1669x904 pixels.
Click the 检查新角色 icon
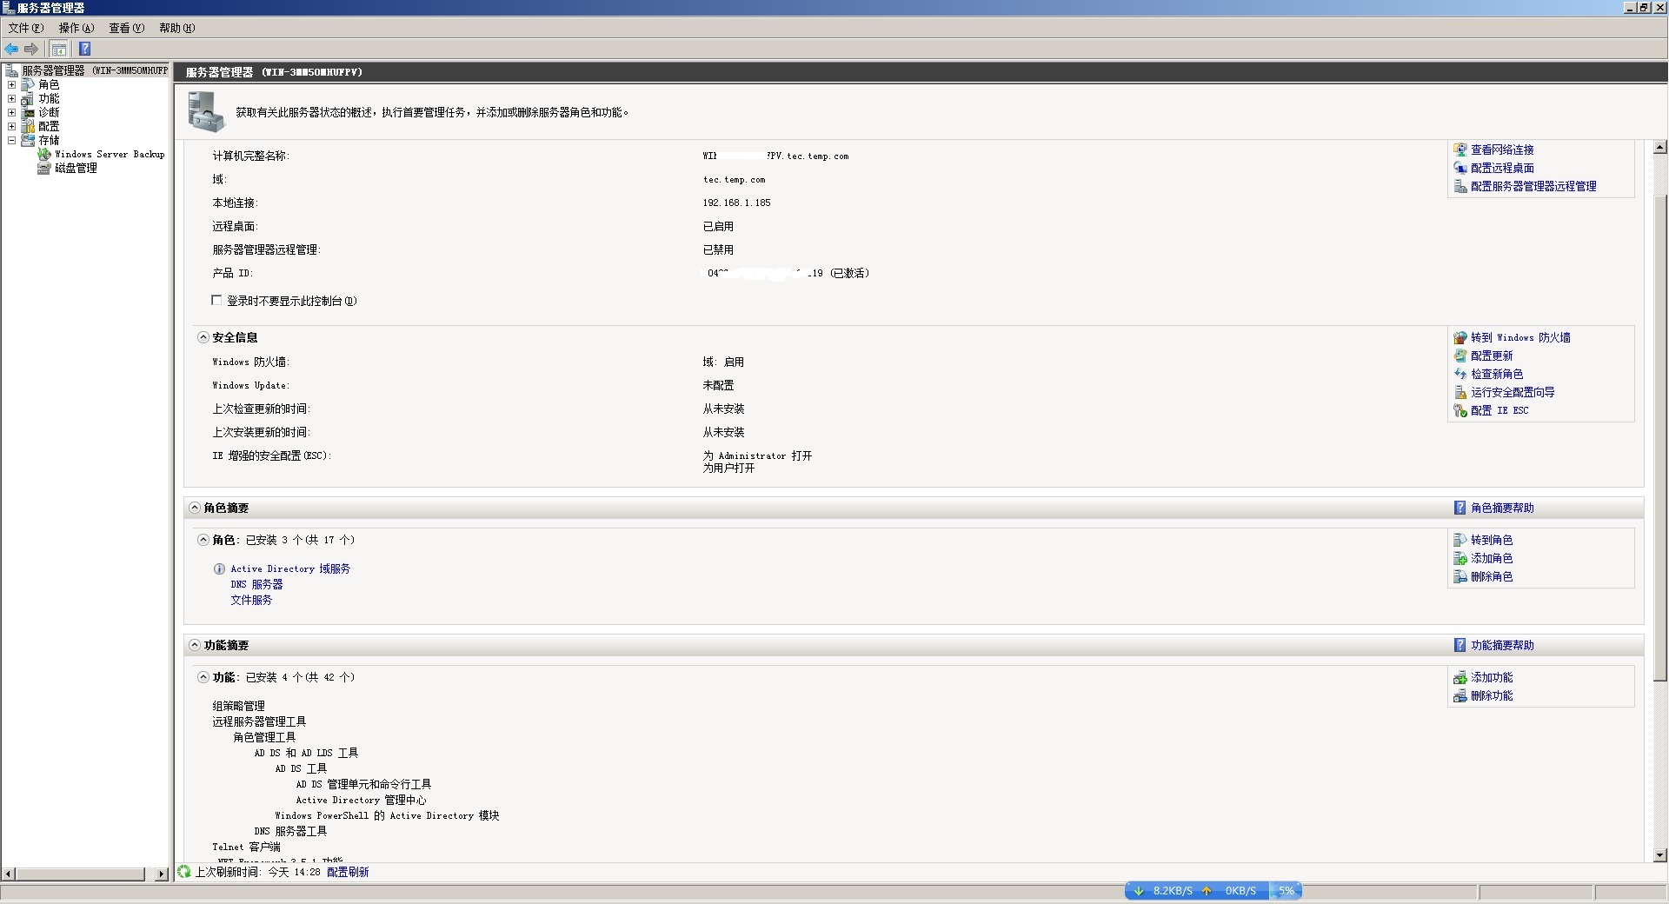tap(1460, 374)
